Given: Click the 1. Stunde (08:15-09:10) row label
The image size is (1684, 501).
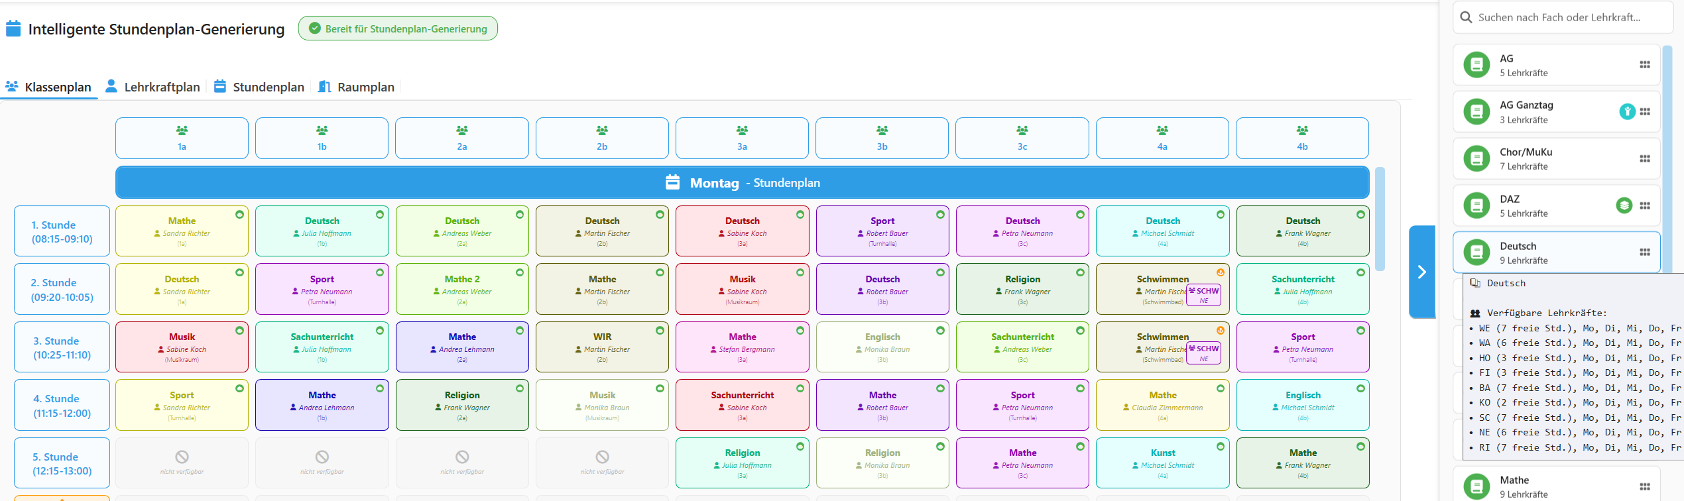Looking at the screenshot, I should coord(62,231).
